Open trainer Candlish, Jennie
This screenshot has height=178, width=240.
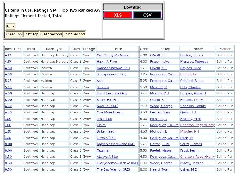coord(193,106)
